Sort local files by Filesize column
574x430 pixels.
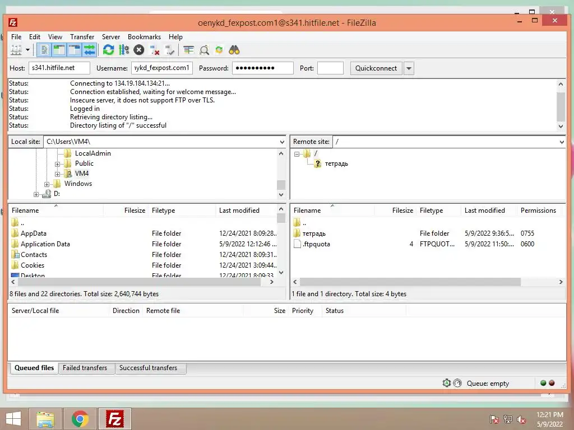(135, 211)
